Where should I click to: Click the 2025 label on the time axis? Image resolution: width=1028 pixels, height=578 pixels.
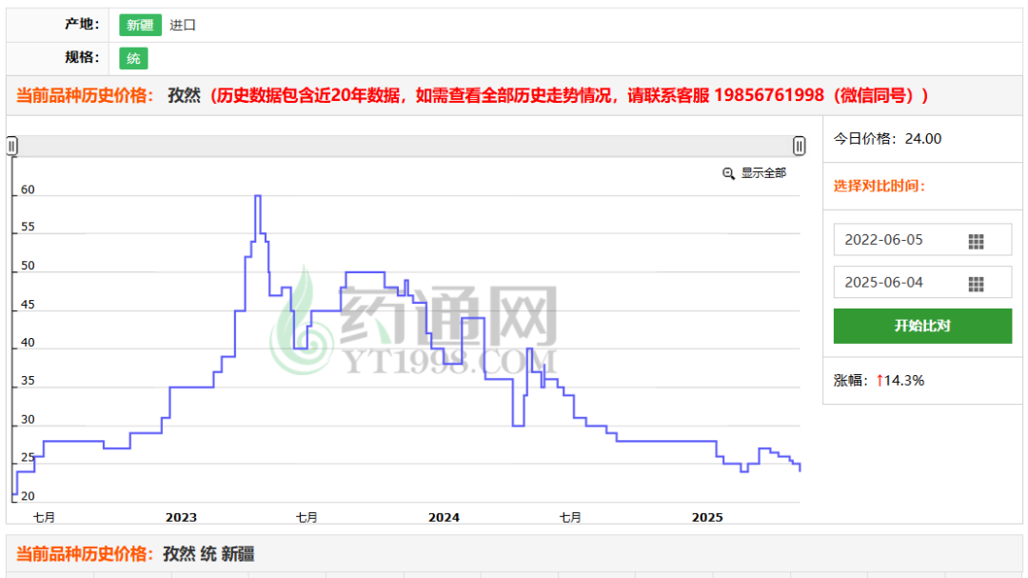707,518
